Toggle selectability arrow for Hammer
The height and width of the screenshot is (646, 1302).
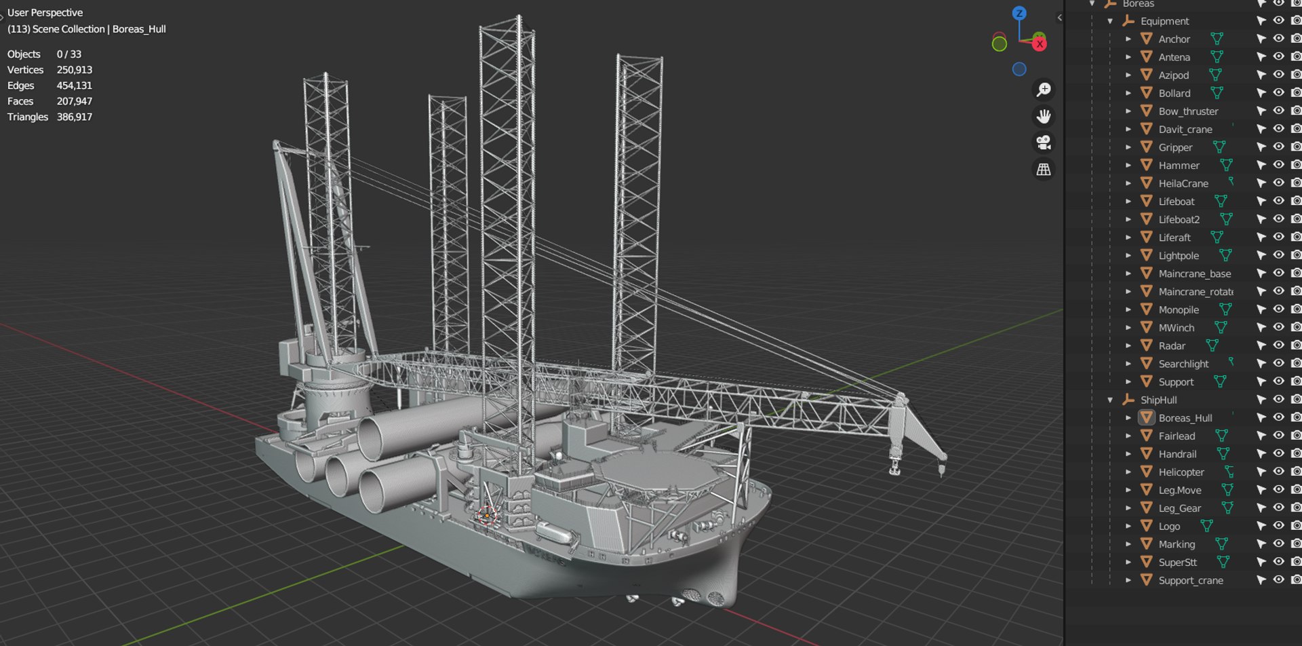[x=1261, y=165]
